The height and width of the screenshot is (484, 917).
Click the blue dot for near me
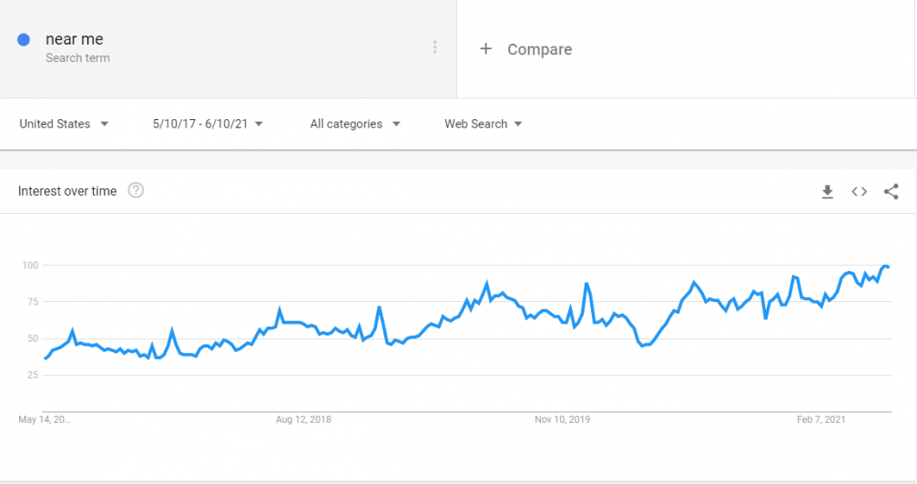pyautogui.click(x=24, y=40)
